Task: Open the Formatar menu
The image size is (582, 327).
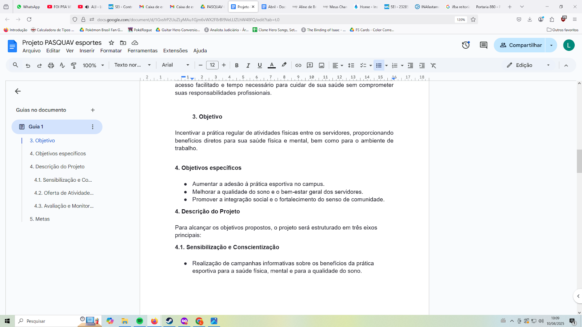Action: click(x=111, y=51)
